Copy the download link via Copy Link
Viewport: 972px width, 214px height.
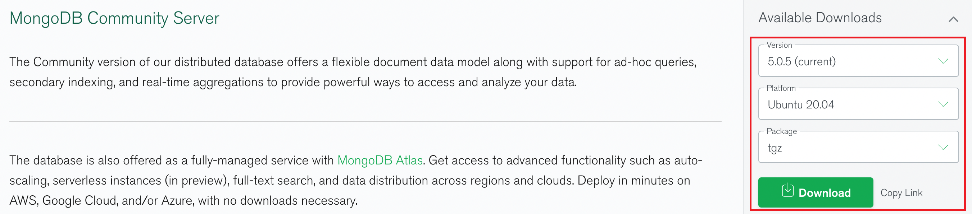(901, 193)
